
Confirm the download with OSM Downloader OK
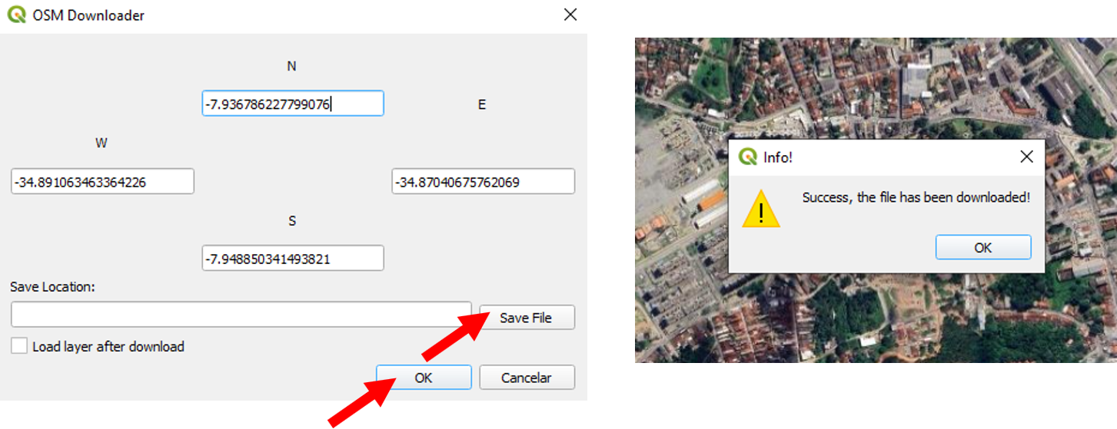(424, 378)
